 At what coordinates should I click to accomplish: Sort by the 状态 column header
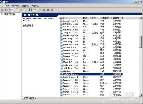click(95, 18)
